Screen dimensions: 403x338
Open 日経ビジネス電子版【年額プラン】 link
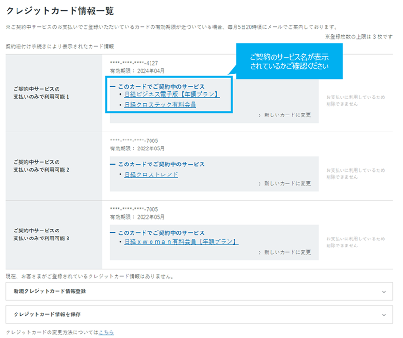(172, 94)
